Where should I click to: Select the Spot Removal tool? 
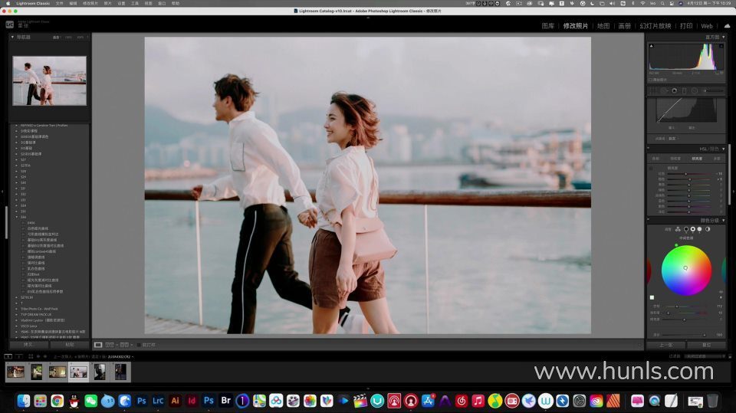pyautogui.click(x=664, y=90)
